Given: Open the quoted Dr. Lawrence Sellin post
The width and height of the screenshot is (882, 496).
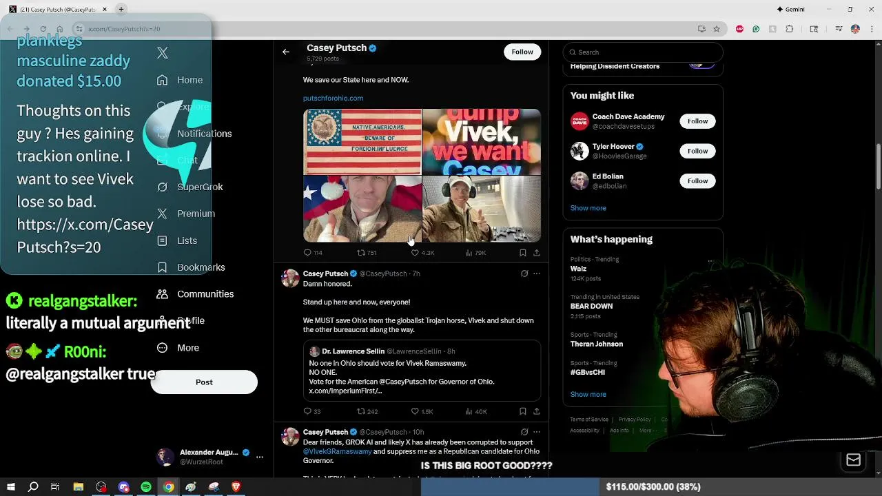Looking at the screenshot, I should 422,371.
